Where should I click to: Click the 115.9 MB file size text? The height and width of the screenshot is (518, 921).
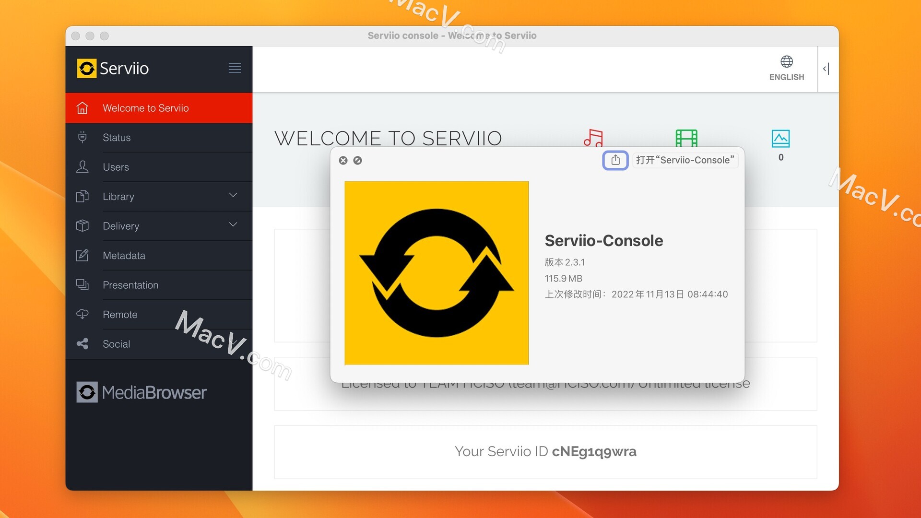(563, 279)
